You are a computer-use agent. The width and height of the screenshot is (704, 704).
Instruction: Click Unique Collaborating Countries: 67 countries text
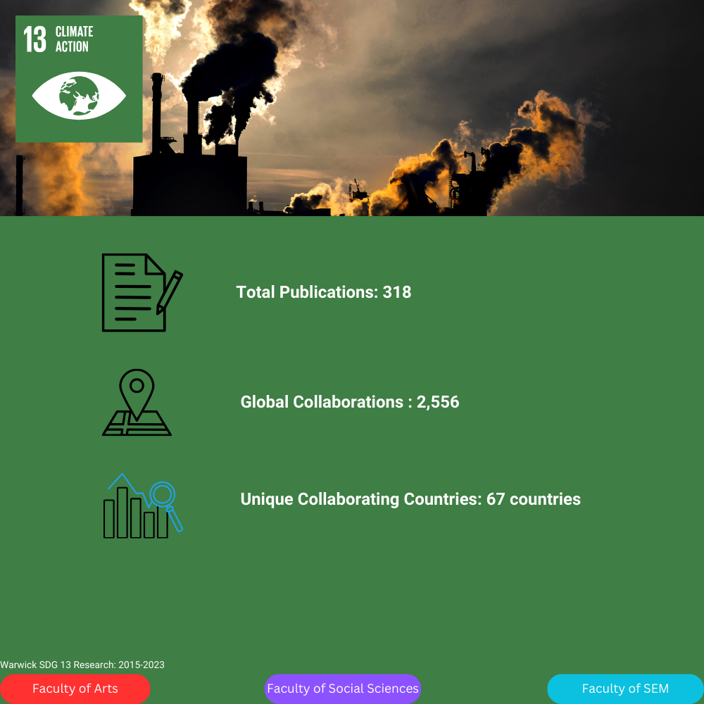tap(410, 499)
